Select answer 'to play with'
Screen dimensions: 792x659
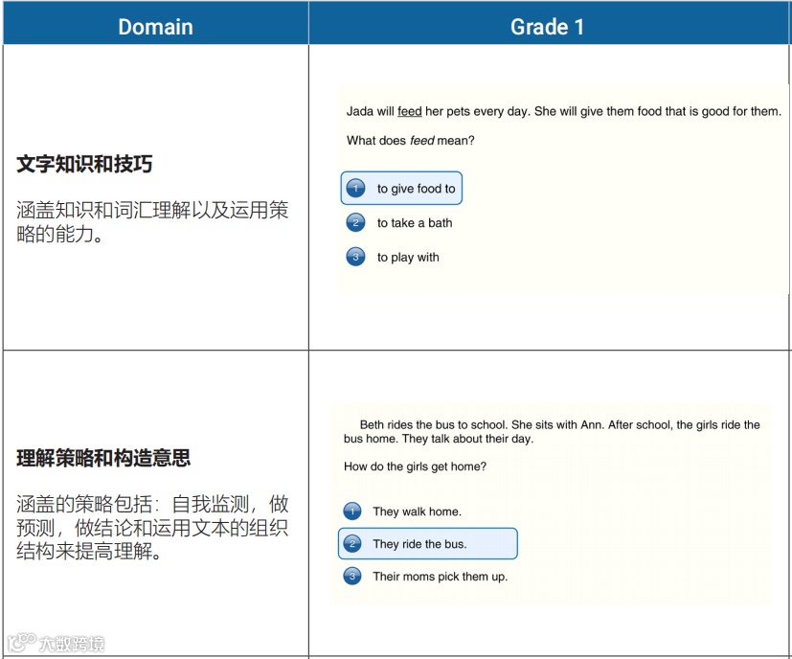pos(393,258)
